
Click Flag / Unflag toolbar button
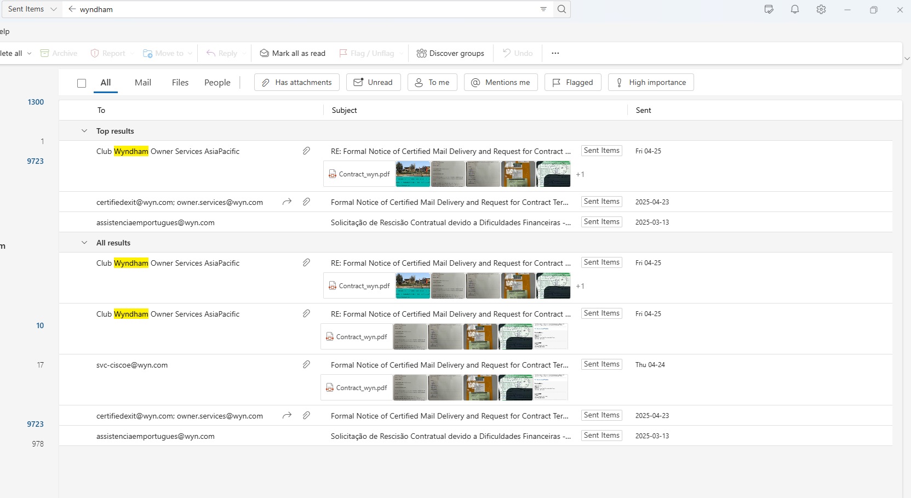367,53
